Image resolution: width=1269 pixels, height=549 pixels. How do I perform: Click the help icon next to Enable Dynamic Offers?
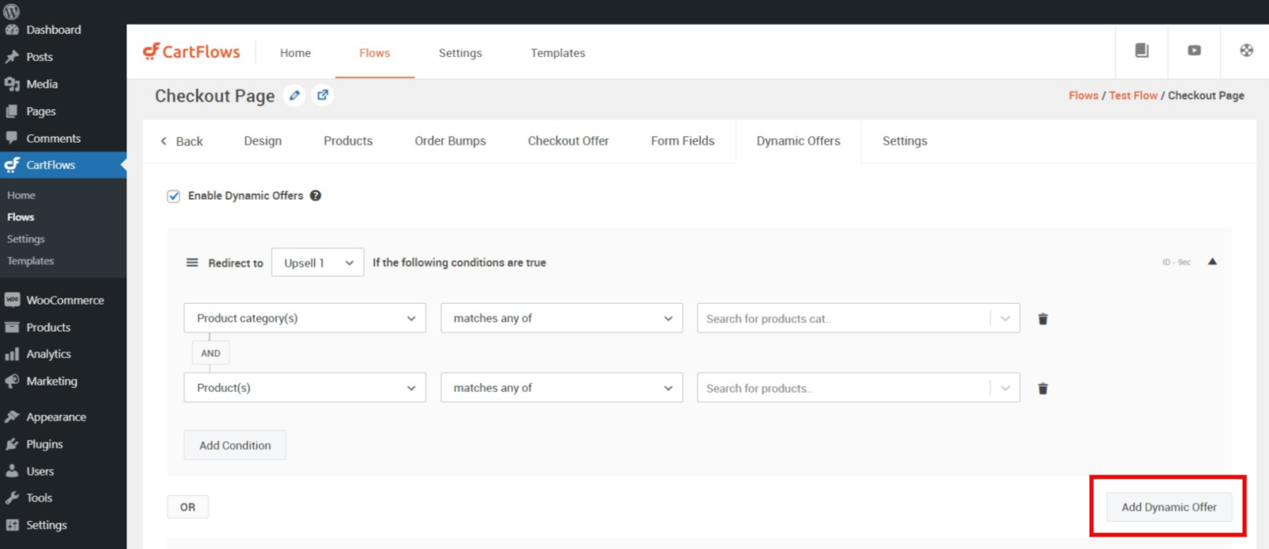click(x=316, y=196)
